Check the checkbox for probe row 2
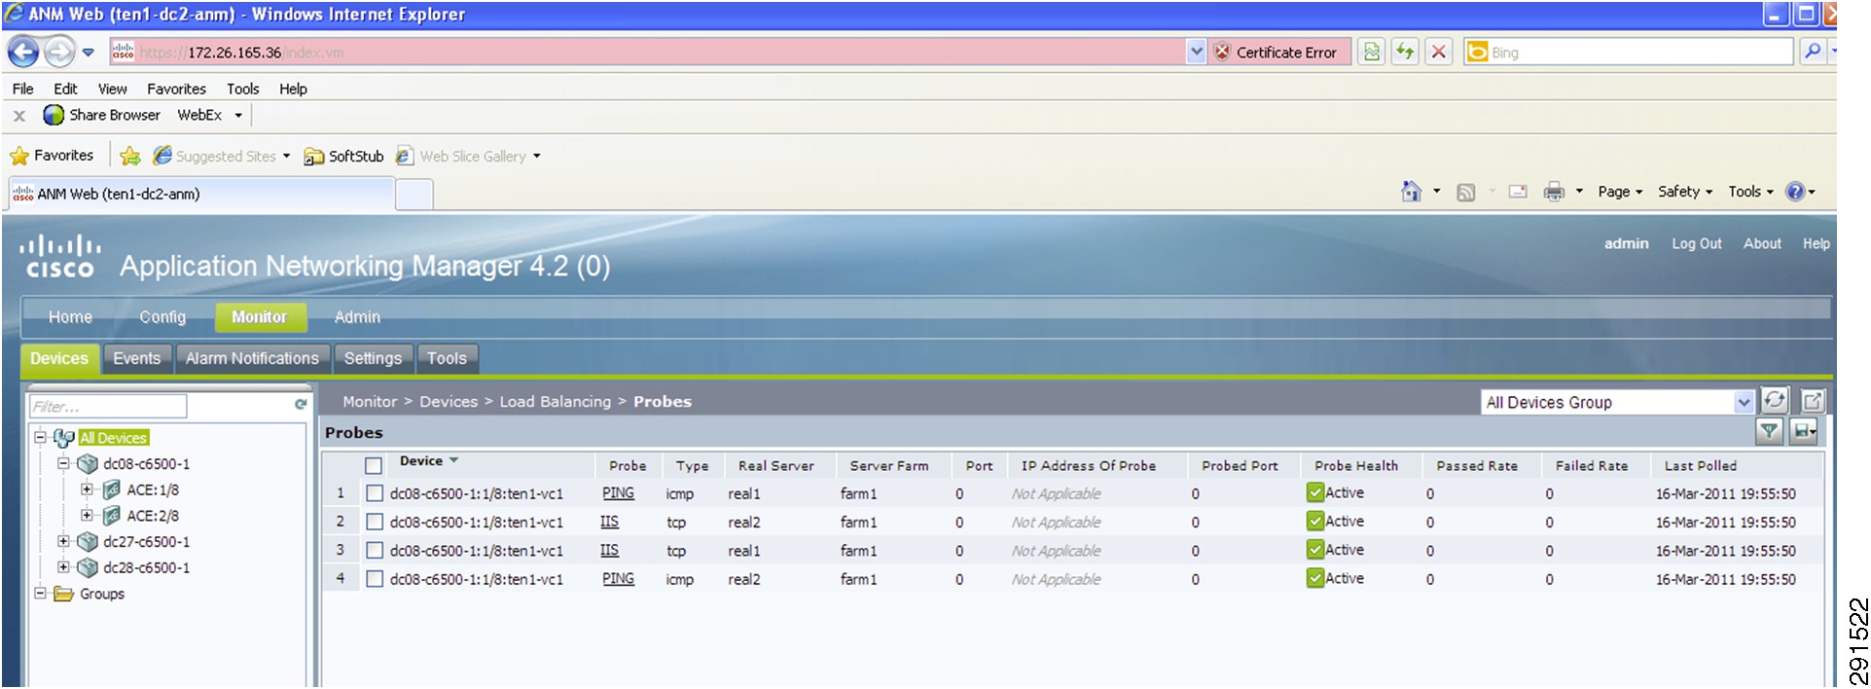 click(x=375, y=522)
